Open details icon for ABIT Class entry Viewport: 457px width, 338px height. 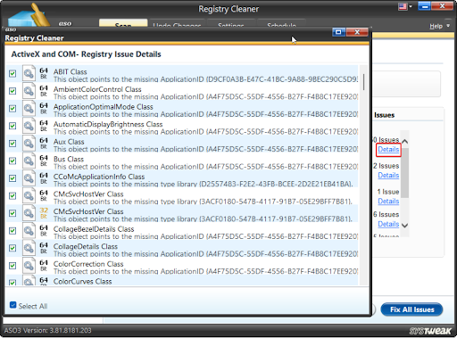point(29,73)
